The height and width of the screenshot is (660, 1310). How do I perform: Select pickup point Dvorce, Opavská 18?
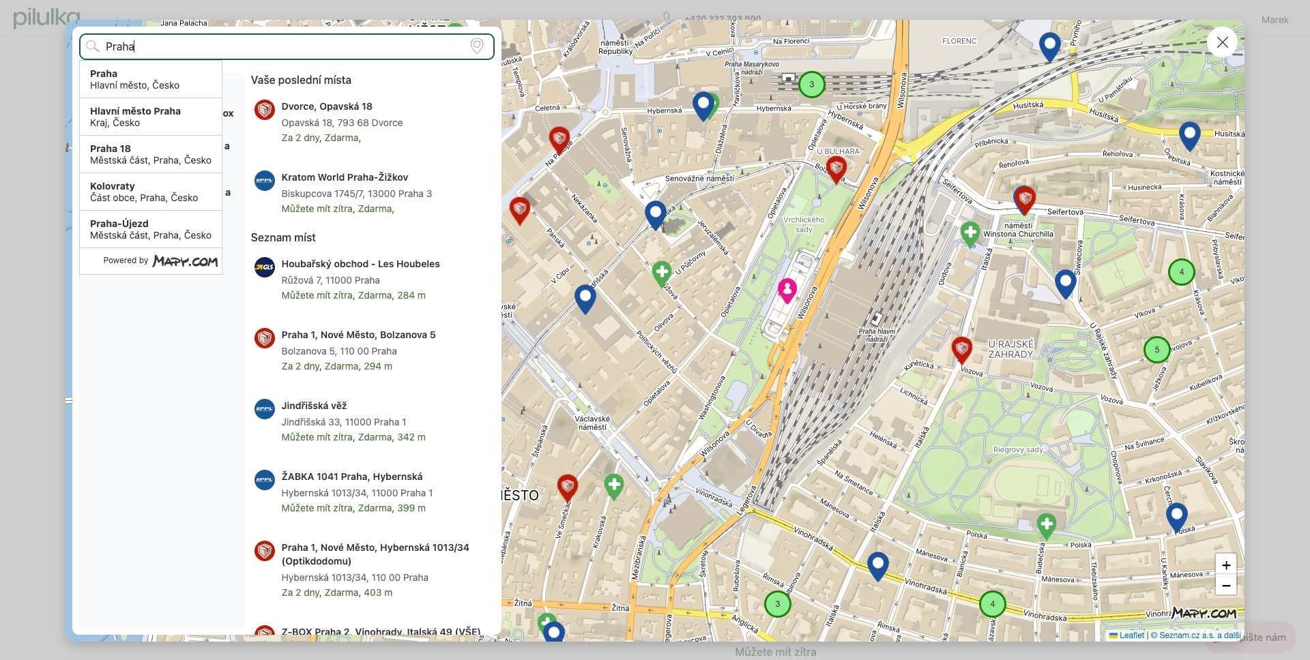[x=327, y=106]
